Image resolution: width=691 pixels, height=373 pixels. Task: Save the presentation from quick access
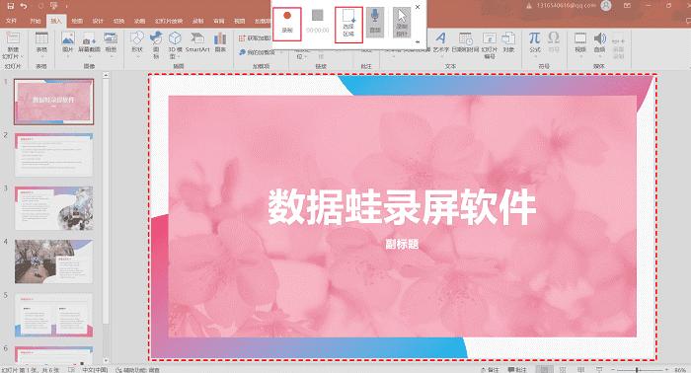(11, 6)
